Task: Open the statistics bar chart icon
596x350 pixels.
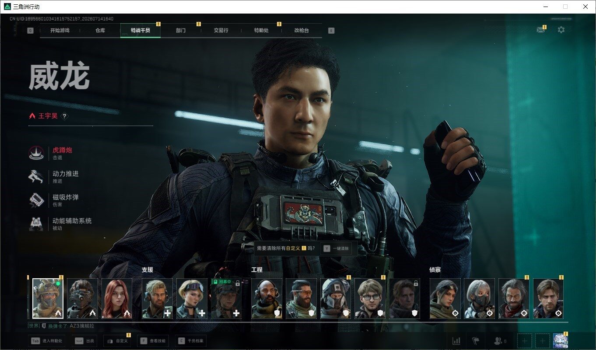Action: 456,341
